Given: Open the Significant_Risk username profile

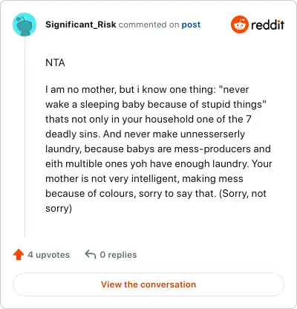Looking at the screenshot, I should tap(81, 25).
